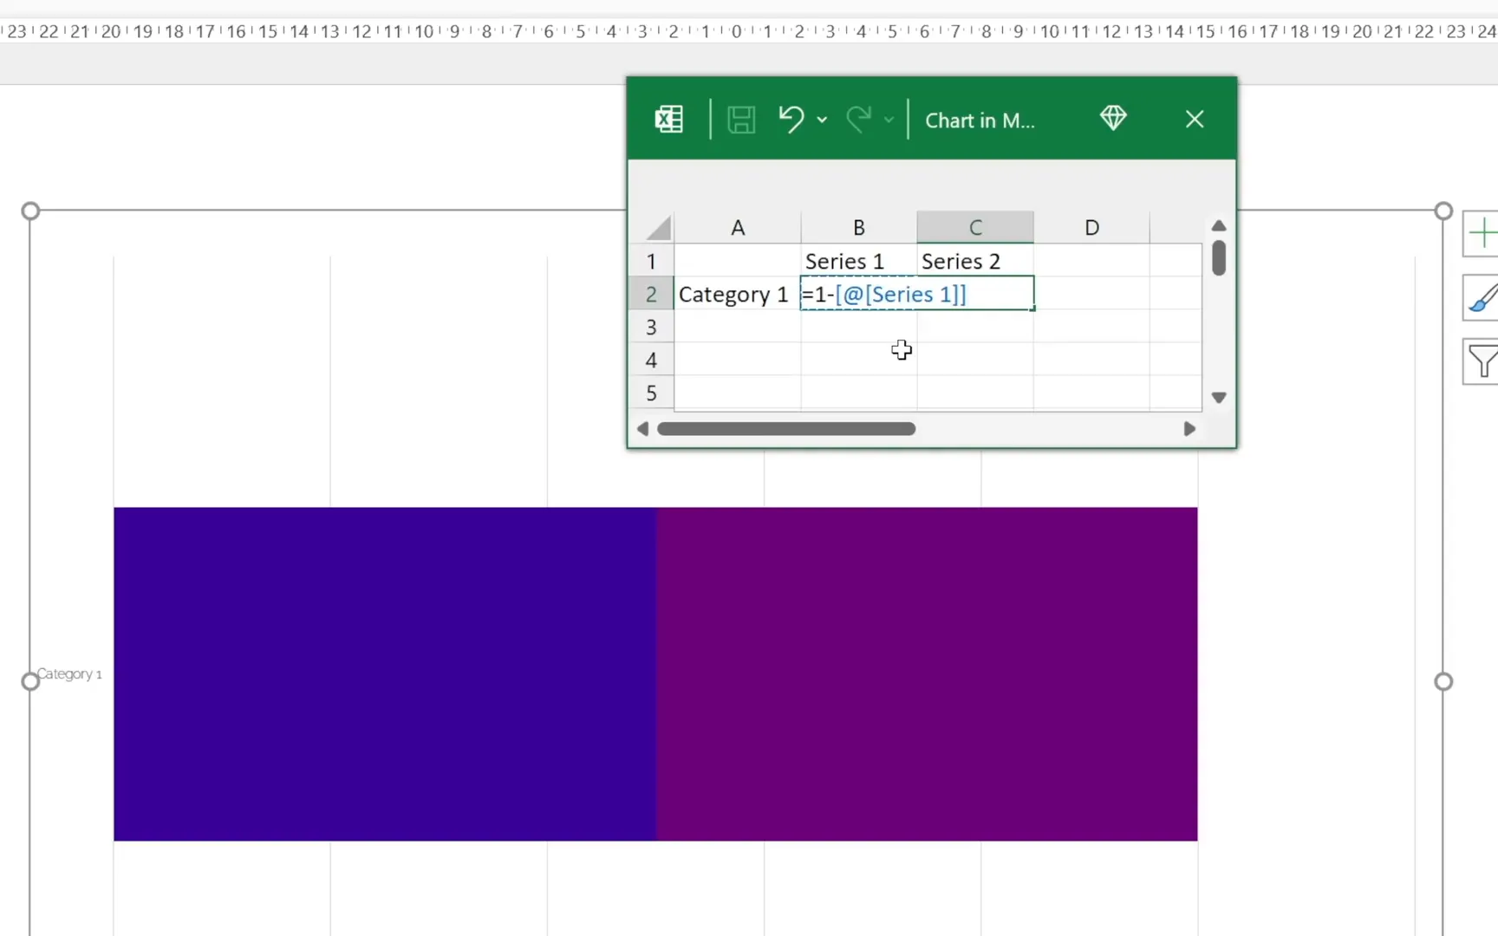The height and width of the screenshot is (936, 1498).
Task: Click empty cell D2 in the spreadsheet
Action: click(1091, 294)
